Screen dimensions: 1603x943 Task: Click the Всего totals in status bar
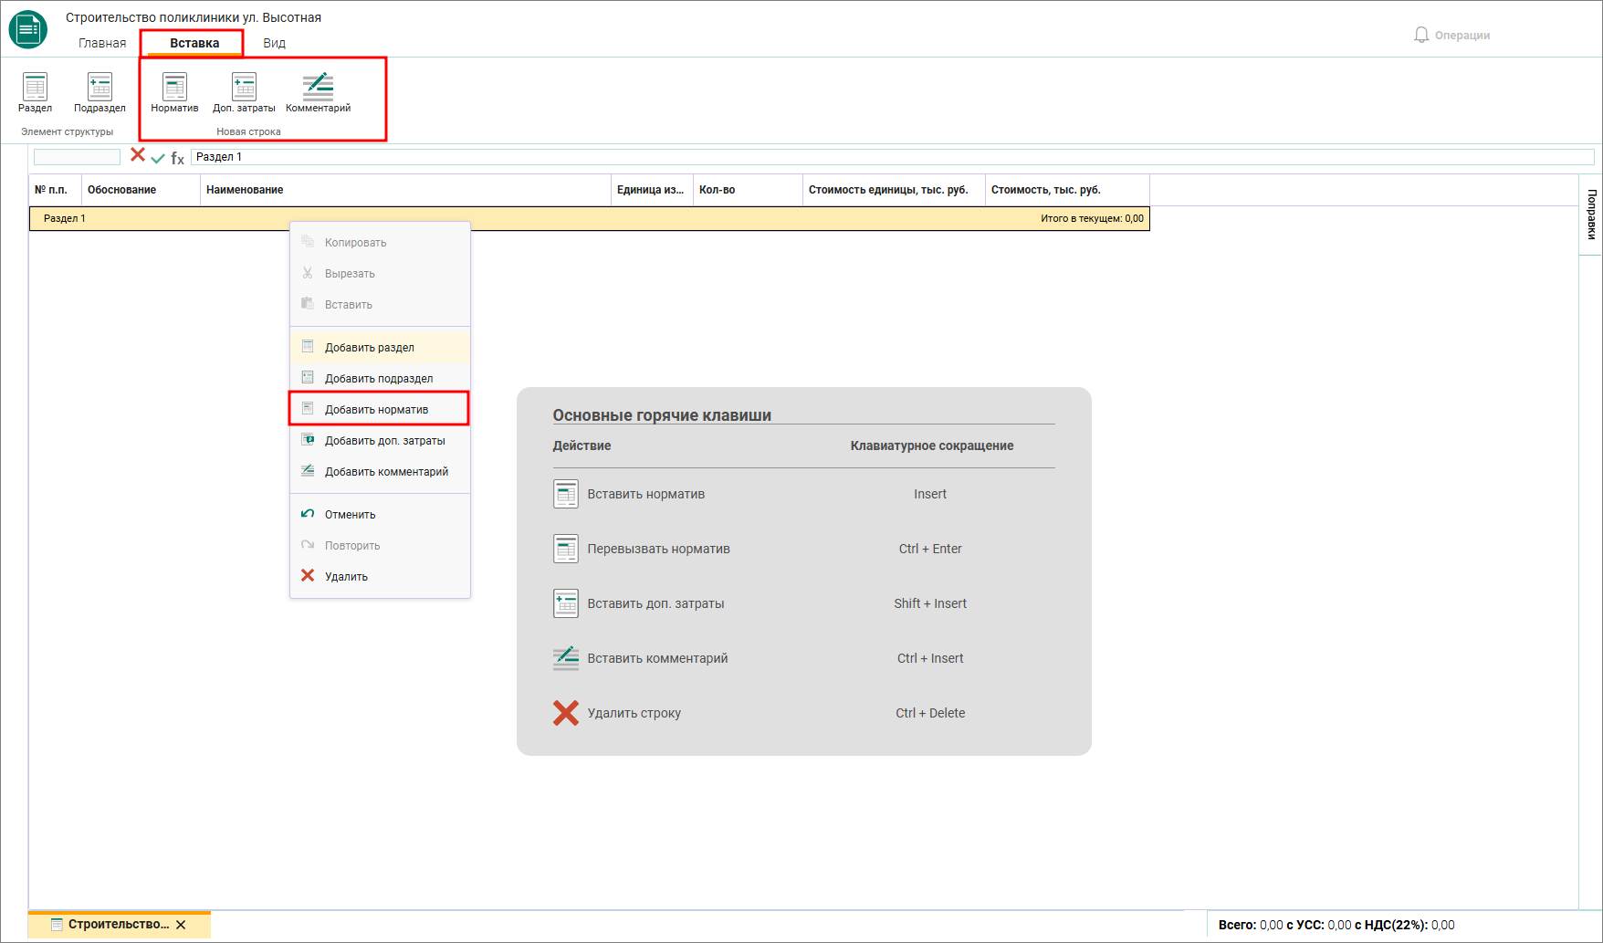1336,925
